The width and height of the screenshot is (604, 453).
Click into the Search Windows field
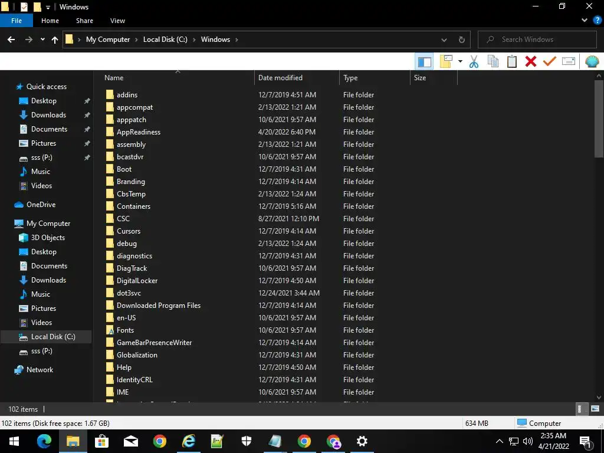pos(537,40)
